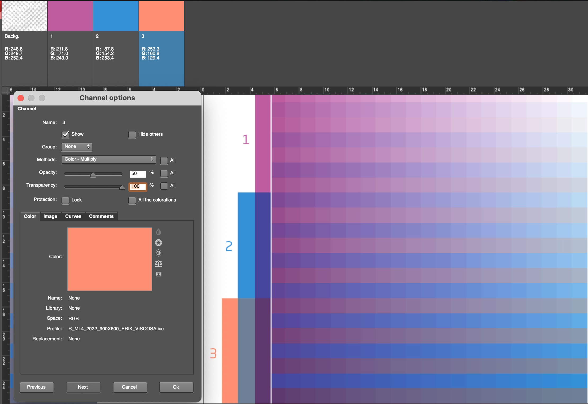Open the Group None dropdown

point(77,147)
